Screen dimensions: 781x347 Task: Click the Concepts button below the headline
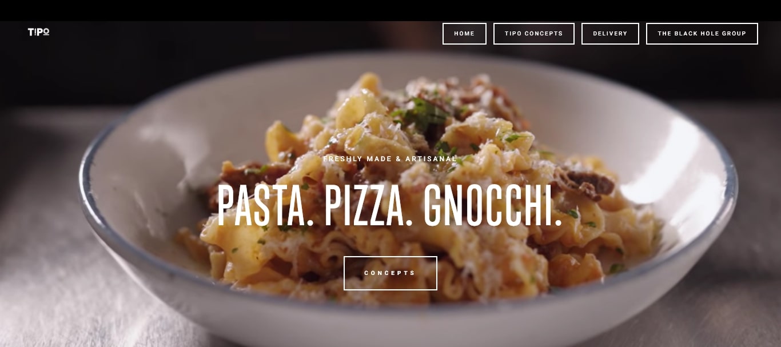390,273
